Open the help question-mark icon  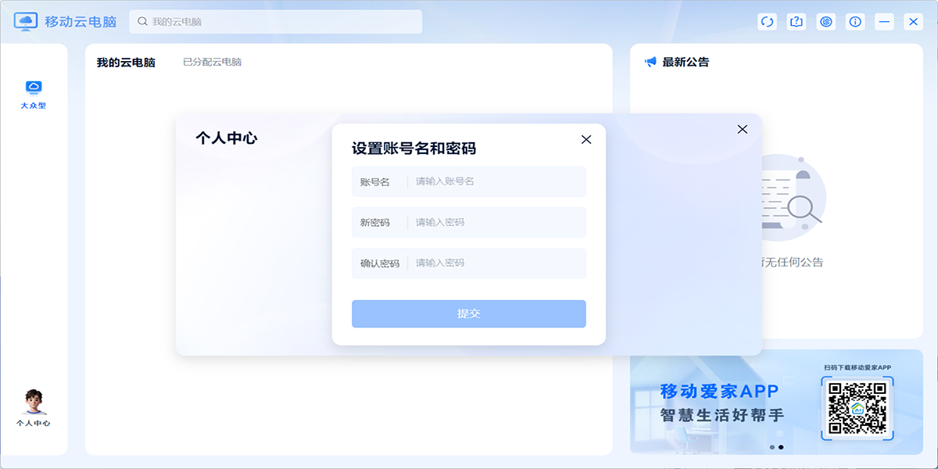coord(797,22)
